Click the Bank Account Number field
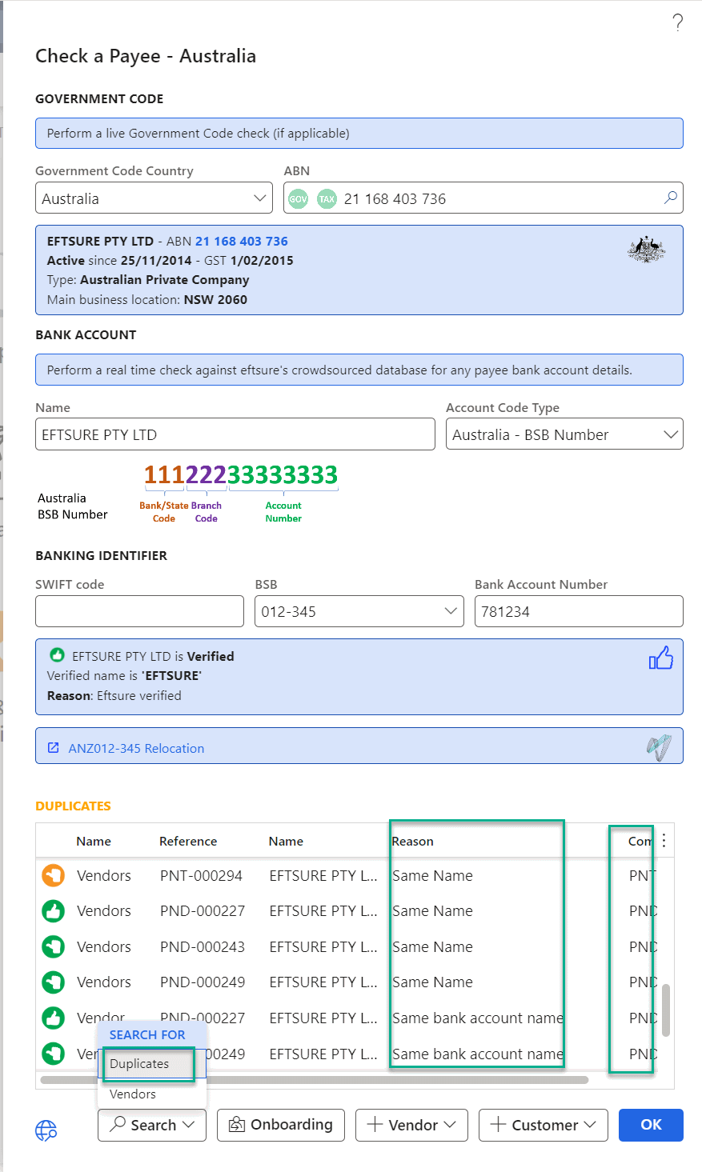Image resolution: width=702 pixels, height=1172 pixels. tap(579, 611)
